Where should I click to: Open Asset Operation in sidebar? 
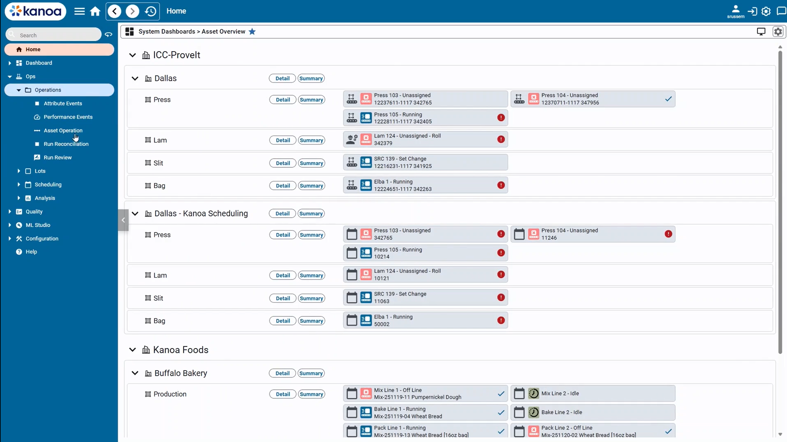(63, 130)
